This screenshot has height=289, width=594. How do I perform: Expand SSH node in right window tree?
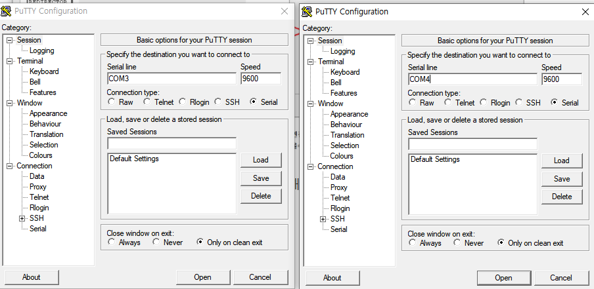(323, 219)
